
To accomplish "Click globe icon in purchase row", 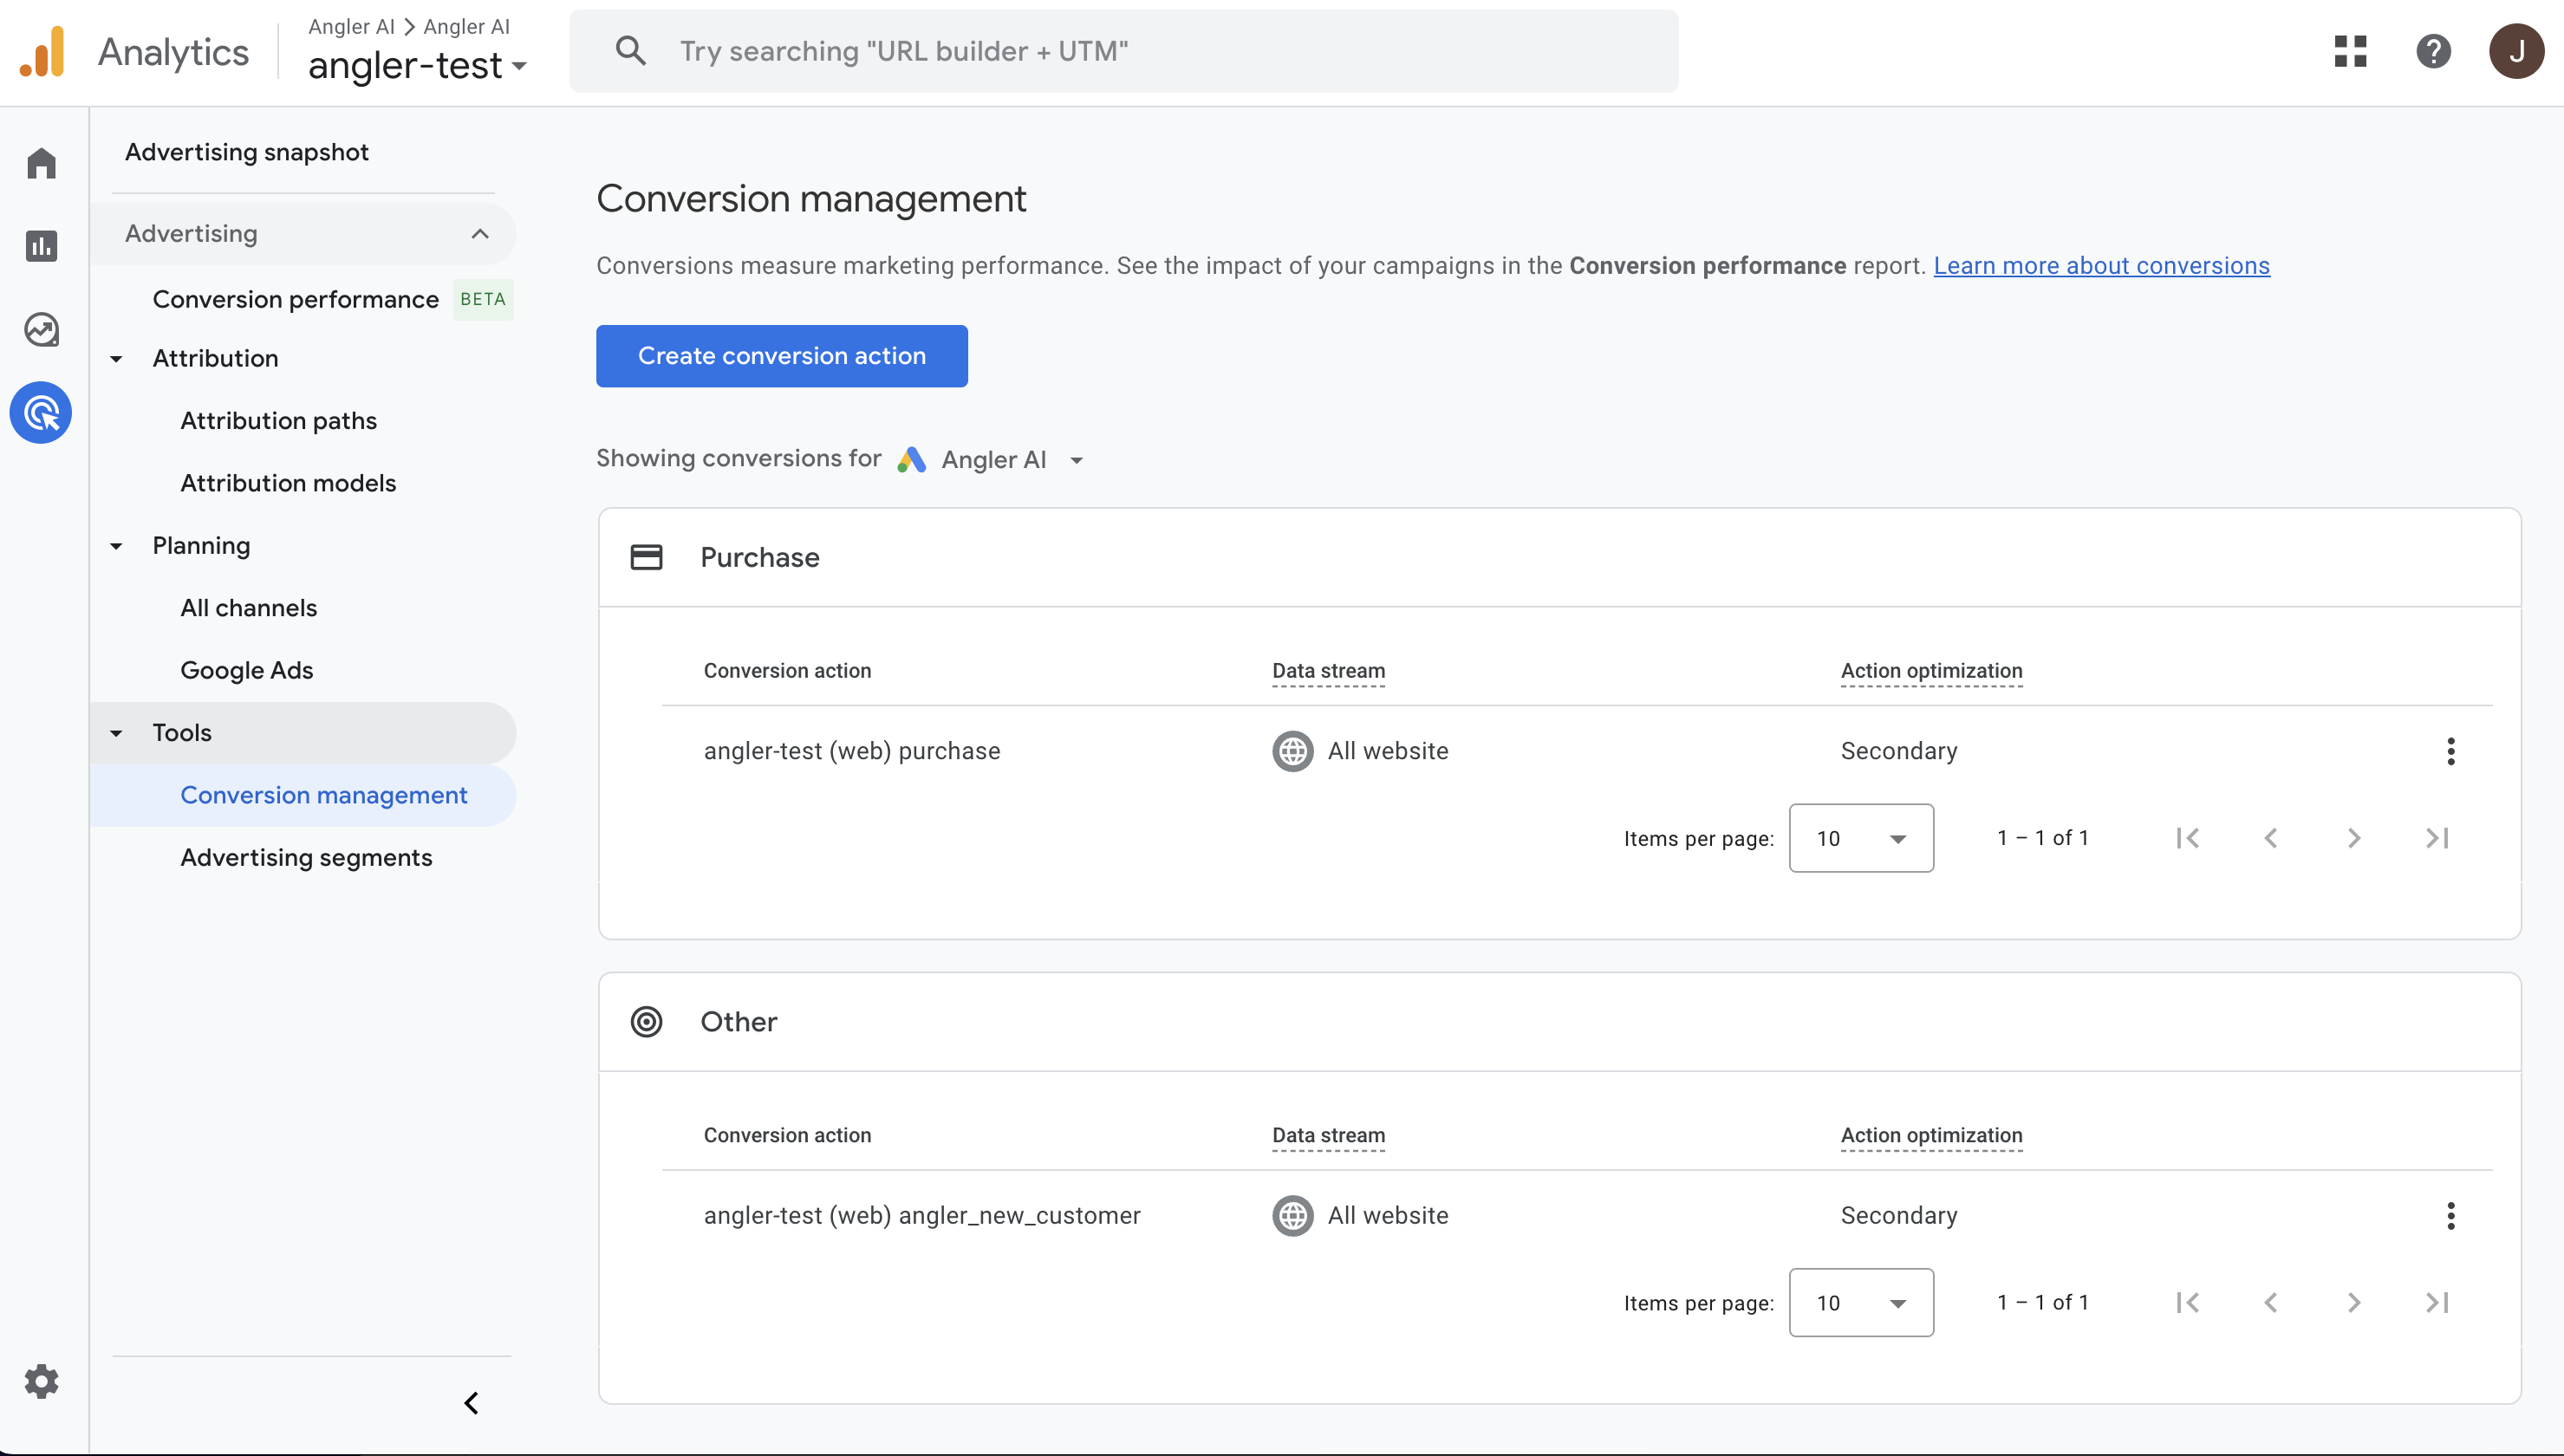I will (x=1292, y=751).
